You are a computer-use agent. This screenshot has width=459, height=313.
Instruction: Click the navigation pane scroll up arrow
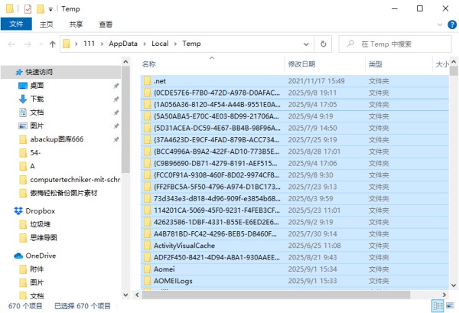point(126,62)
